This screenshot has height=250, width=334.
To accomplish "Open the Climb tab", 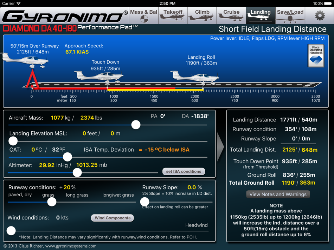I will (202, 15).
